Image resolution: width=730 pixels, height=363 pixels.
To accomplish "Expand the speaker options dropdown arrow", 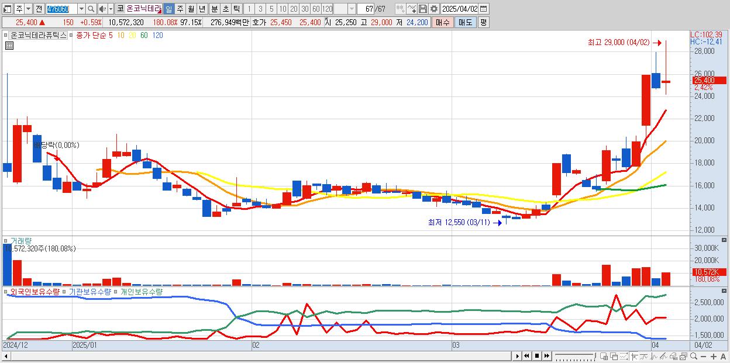I will tap(111, 9).
